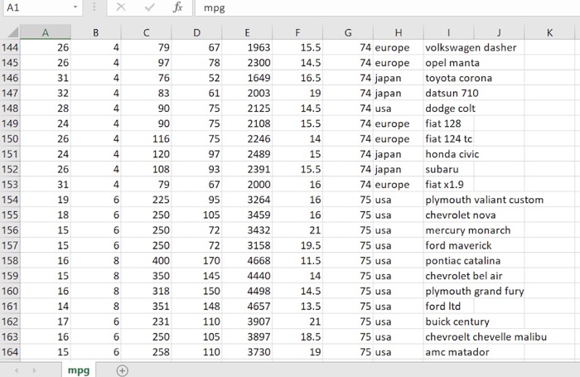Viewport: 580px width, 377px height.
Task: Click cell 18.5 in row 163
Action: coord(297,336)
